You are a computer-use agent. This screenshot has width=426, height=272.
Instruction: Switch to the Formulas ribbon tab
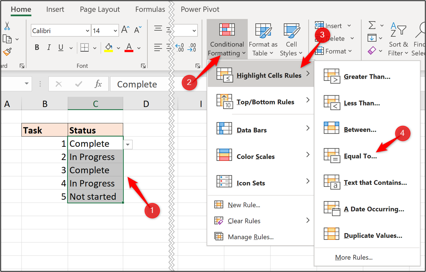pos(150,10)
